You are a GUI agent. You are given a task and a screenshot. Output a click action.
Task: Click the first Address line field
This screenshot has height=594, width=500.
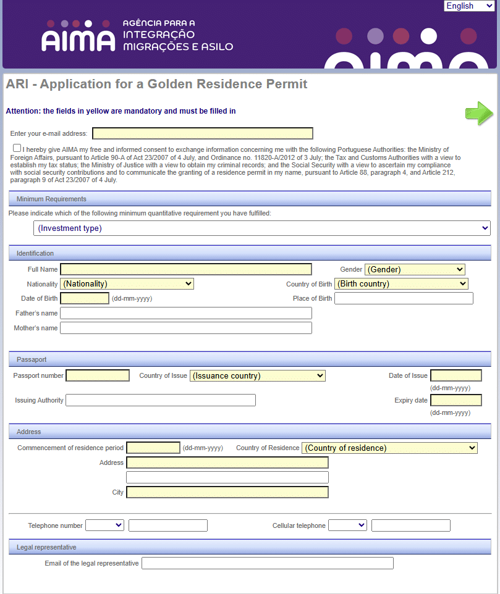click(227, 462)
